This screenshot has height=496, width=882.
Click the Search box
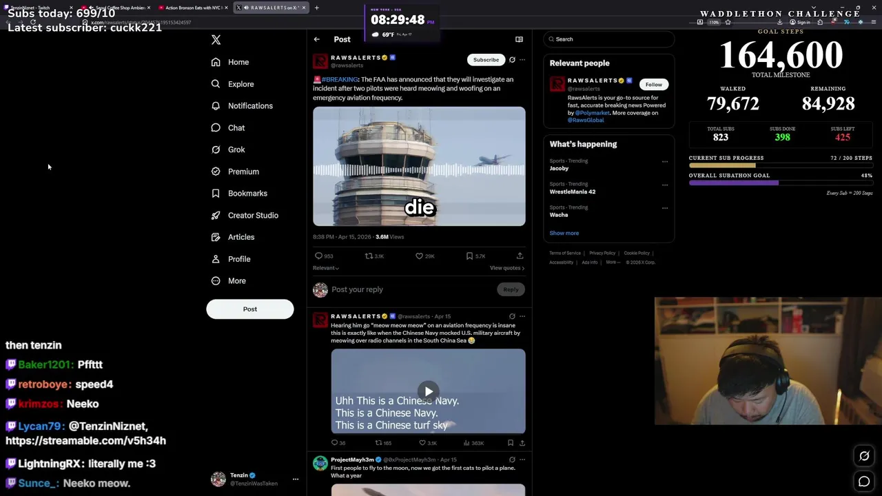tap(609, 39)
